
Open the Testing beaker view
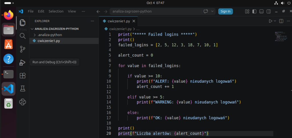pos(23,89)
